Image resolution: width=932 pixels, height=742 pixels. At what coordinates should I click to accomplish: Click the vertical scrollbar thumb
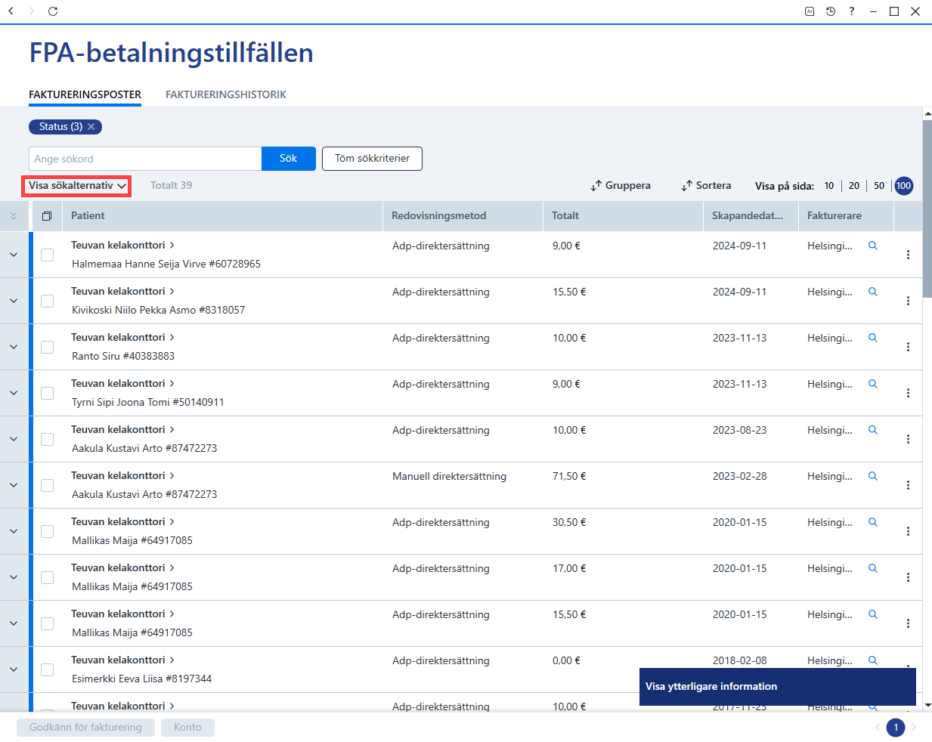[x=927, y=209]
